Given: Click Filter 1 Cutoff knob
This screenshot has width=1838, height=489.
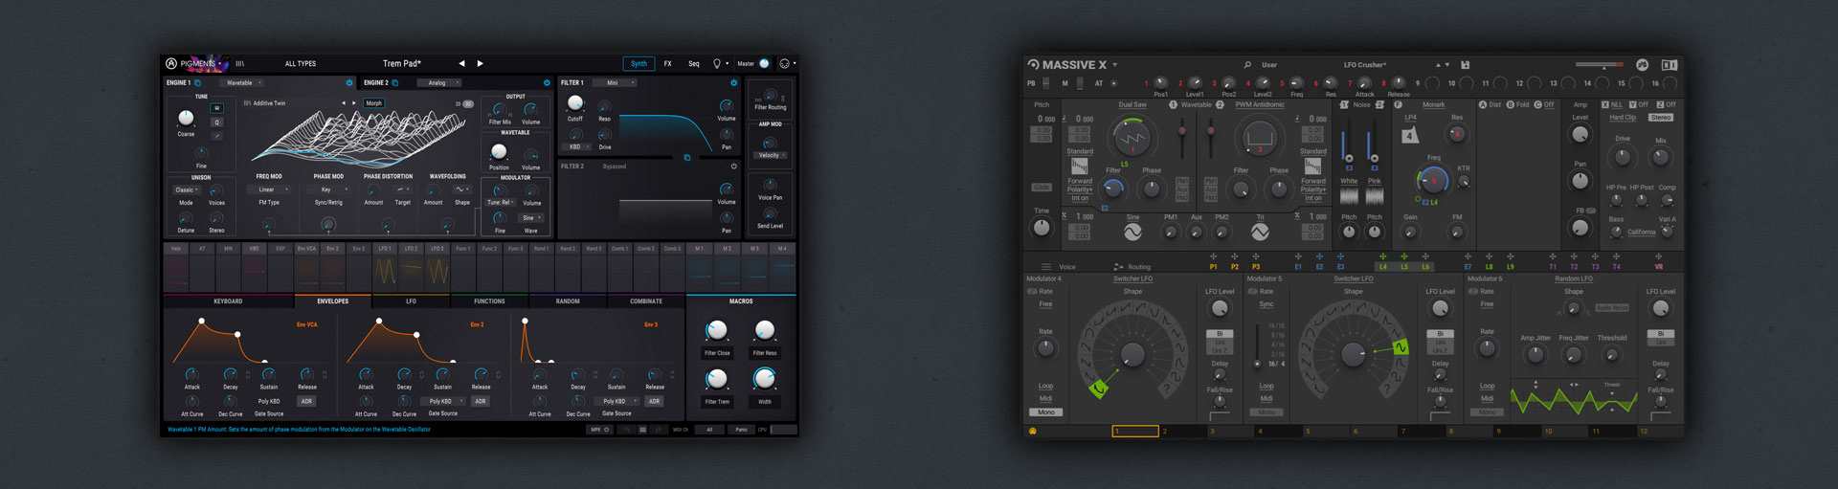Looking at the screenshot, I should click(x=575, y=103).
